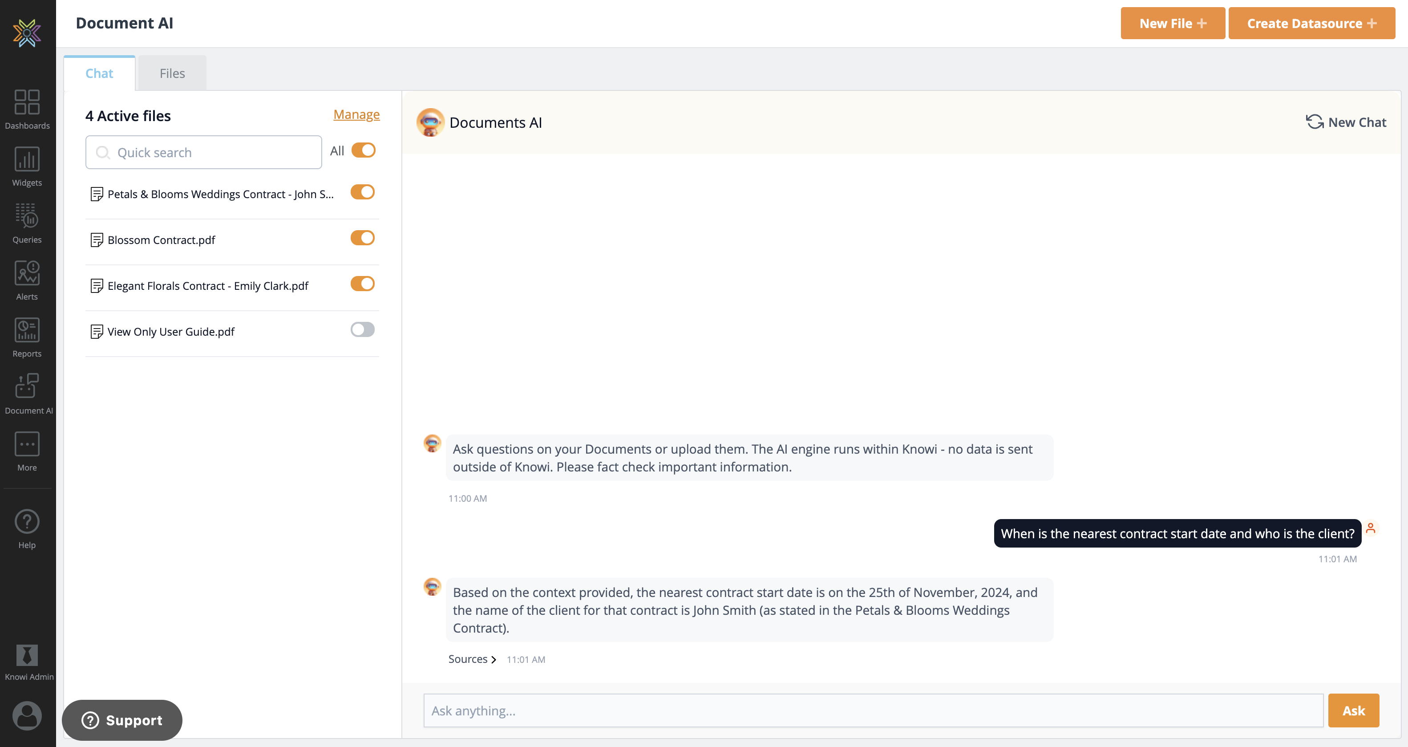This screenshot has height=747, width=1408.
Task: Click the Ask anything input field
Action: 873,710
